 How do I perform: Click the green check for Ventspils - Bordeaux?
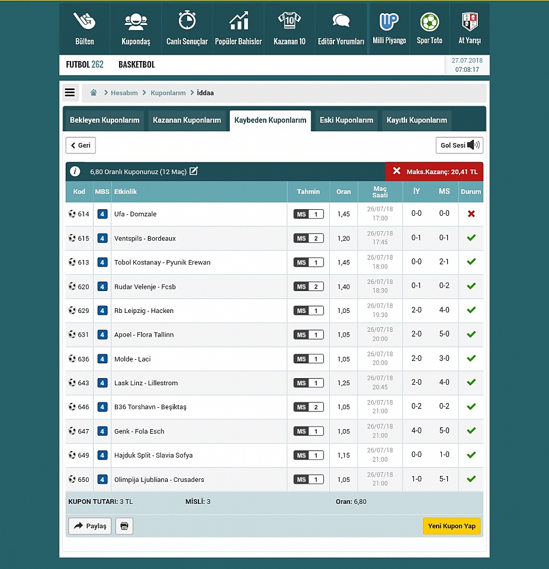pyautogui.click(x=471, y=238)
